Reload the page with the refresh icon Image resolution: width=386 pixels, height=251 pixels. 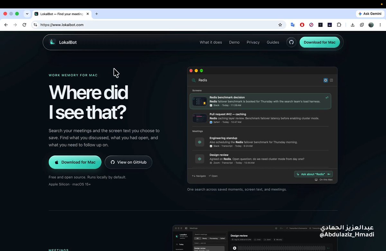[24, 25]
